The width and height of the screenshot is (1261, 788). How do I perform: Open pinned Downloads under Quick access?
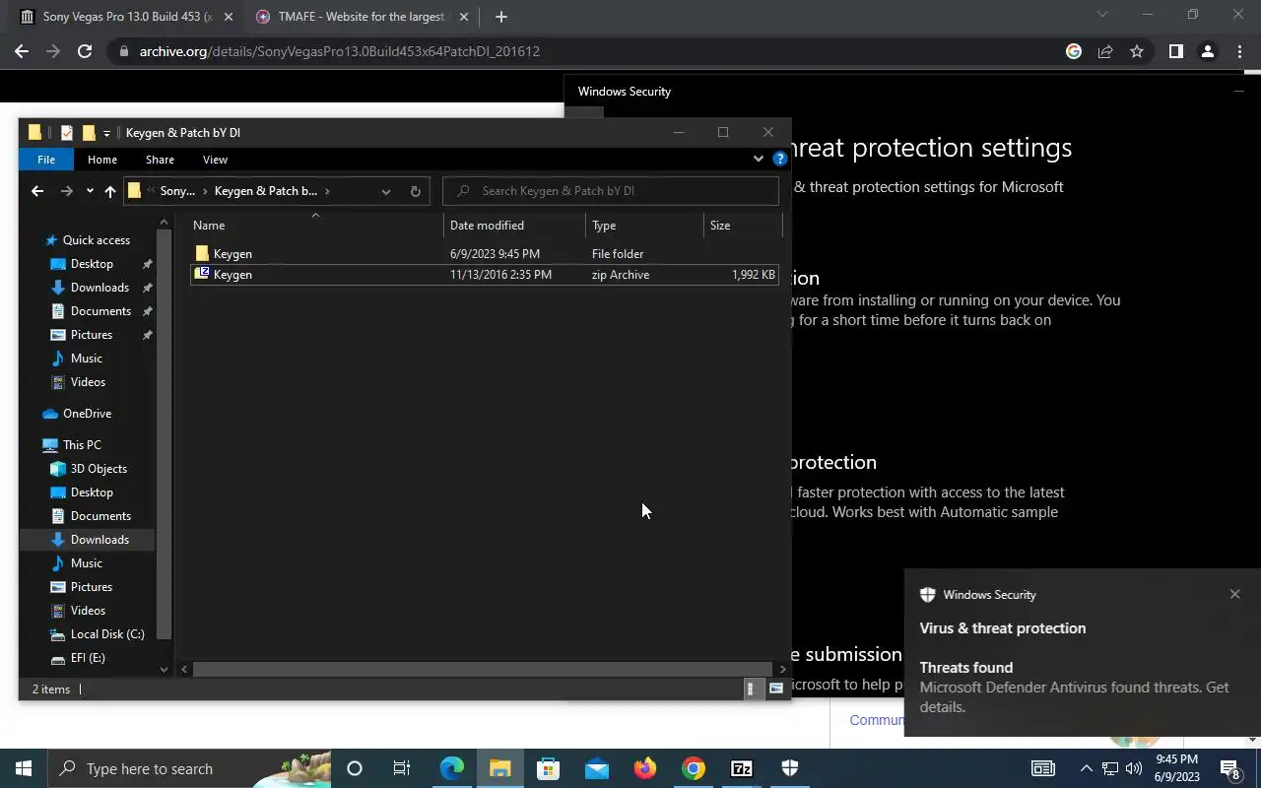pos(100,288)
